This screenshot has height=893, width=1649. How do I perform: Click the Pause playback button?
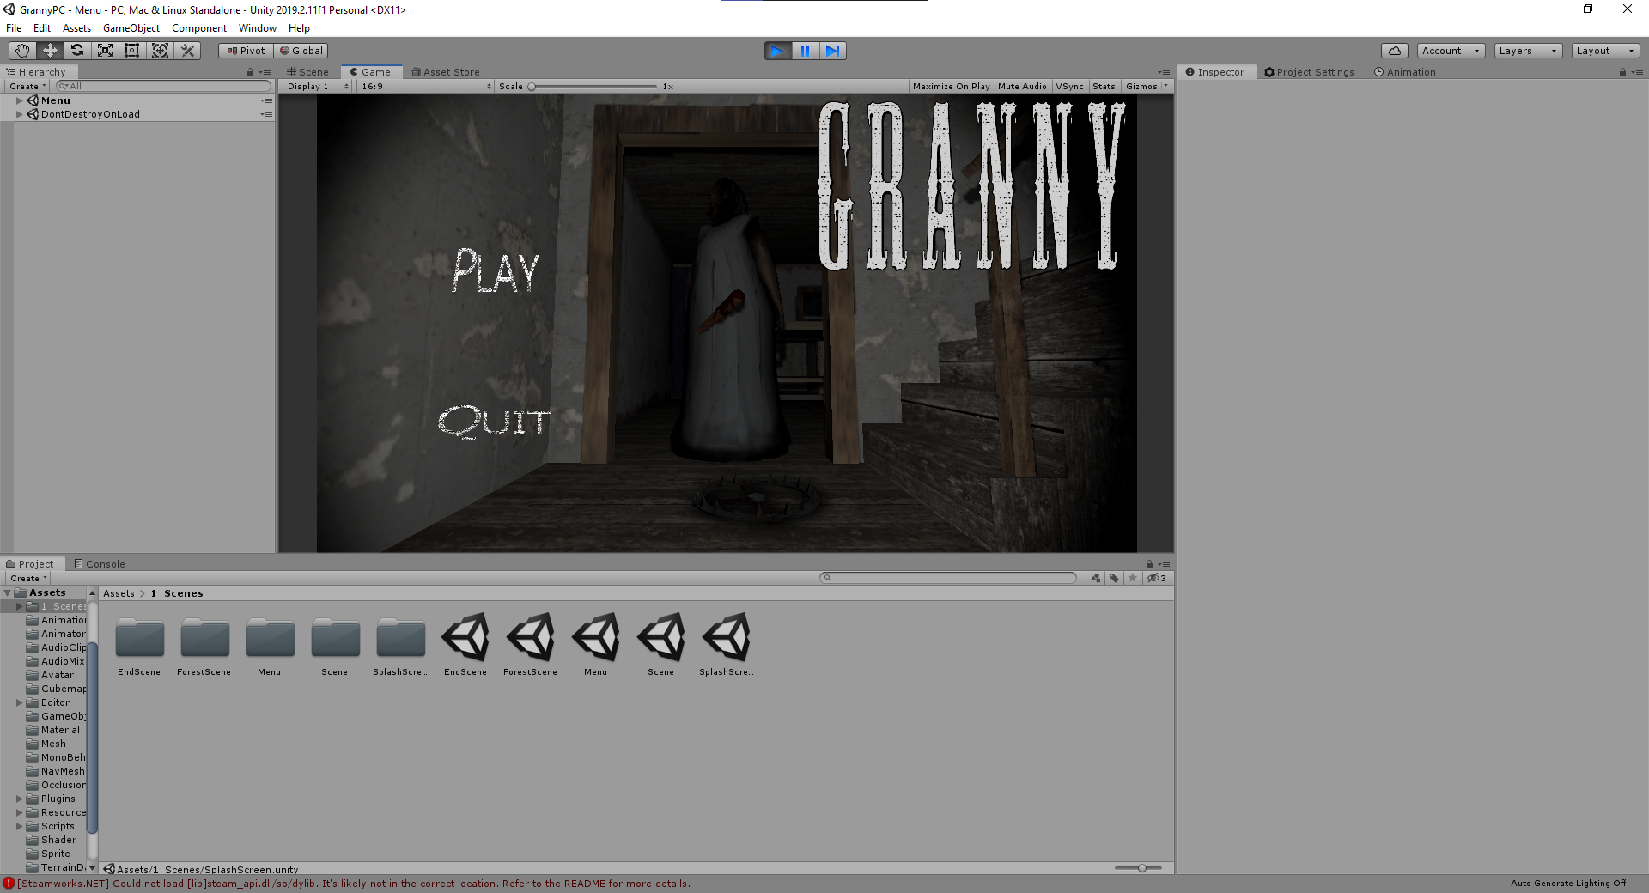point(805,51)
